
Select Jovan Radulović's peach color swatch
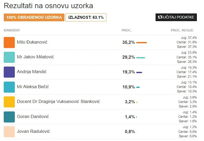pos(9,132)
